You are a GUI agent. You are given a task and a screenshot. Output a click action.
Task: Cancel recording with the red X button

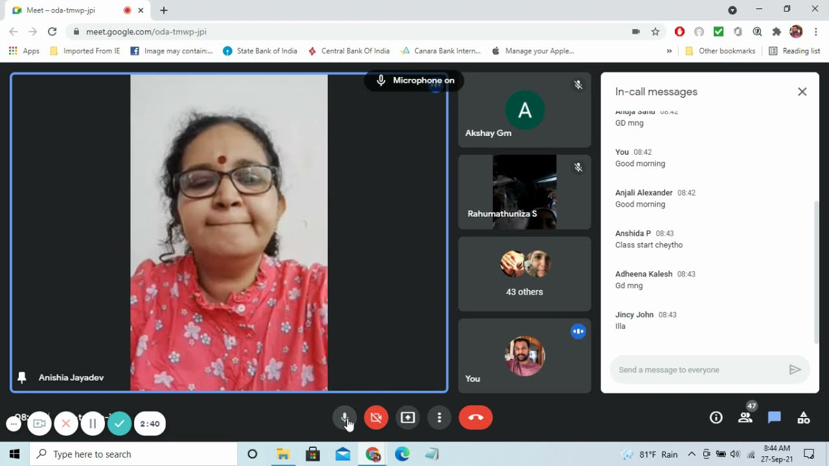66,423
